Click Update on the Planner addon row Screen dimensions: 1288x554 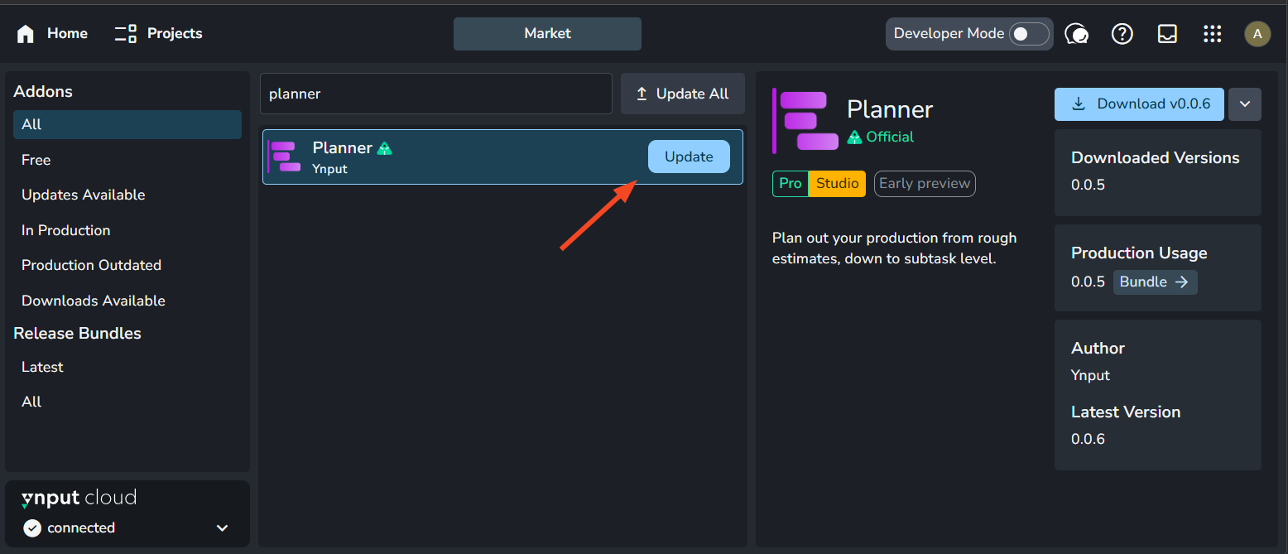click(x=689, y=157)
